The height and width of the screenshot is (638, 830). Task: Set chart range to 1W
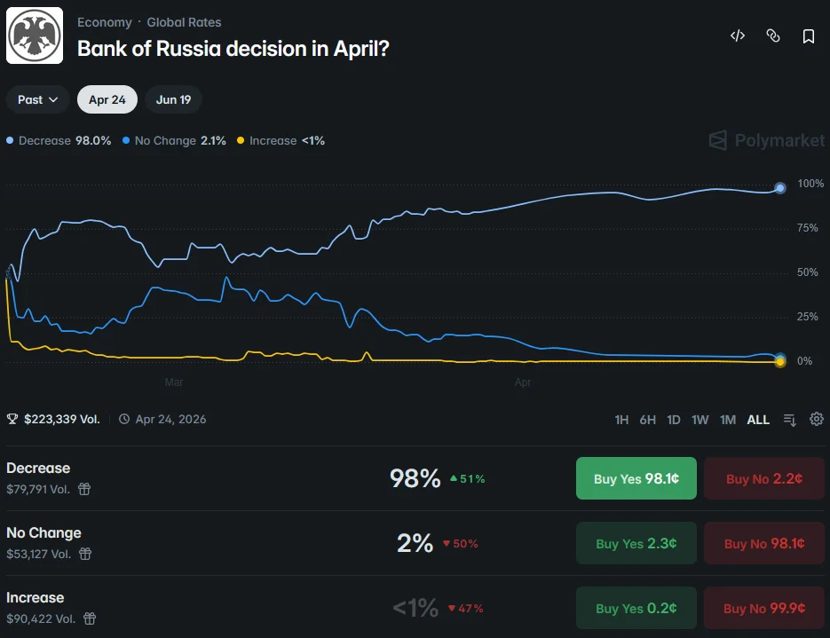coord(700,420)
